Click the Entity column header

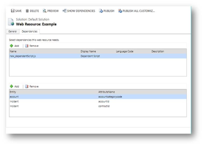pos(13,92)
